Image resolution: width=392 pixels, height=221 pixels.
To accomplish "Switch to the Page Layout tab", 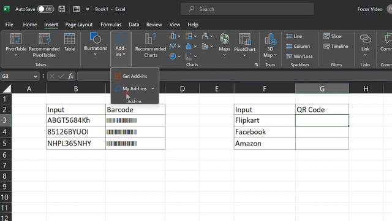I will 79,25.
